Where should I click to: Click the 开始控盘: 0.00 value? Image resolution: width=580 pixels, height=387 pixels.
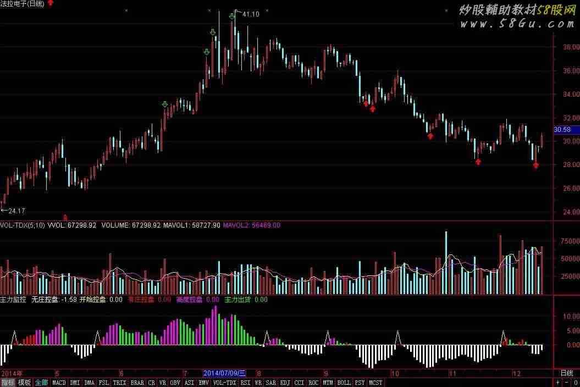101,300
